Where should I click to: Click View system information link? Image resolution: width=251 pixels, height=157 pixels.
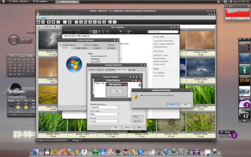(163, 41)
